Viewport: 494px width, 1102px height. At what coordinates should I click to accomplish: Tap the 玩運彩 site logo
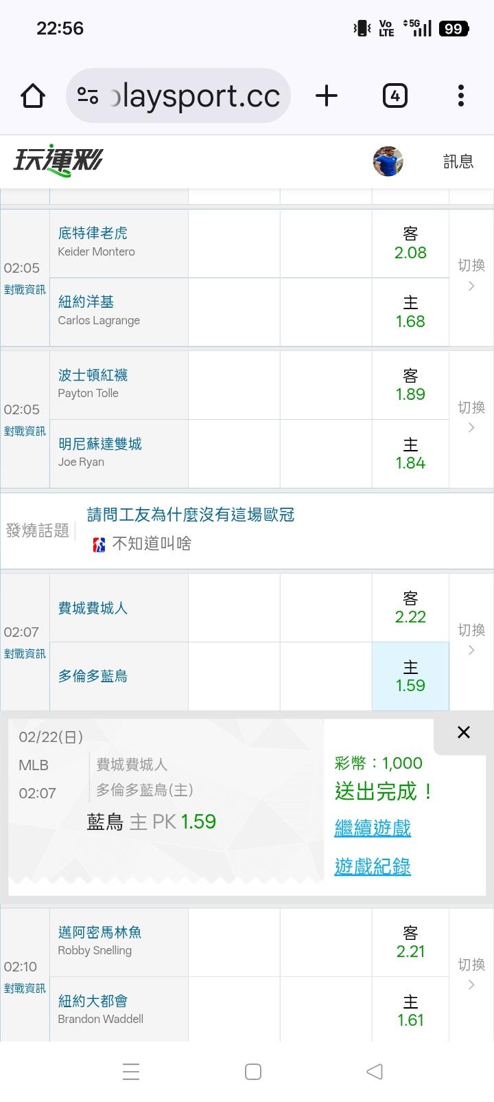tap(58, 161)
